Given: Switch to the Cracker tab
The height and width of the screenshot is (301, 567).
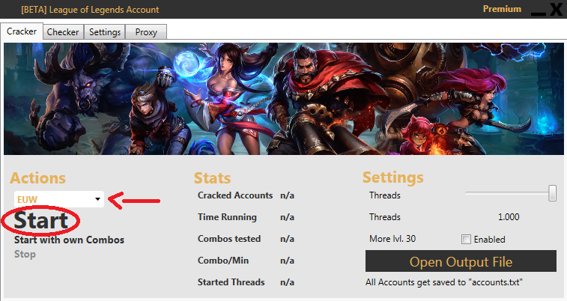Looking at the screenshot, I should coord(22,31).
